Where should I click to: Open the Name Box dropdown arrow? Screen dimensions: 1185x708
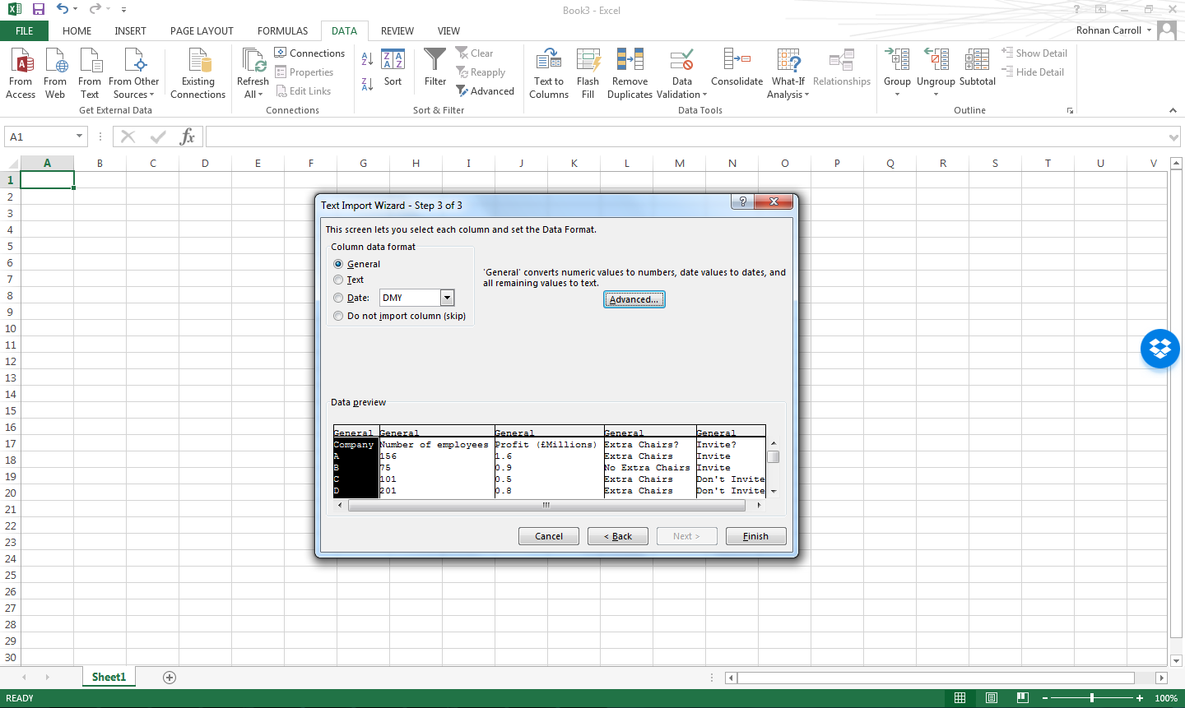pos(79,137)
